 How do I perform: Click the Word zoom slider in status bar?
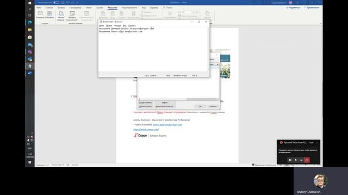[306, 165]
